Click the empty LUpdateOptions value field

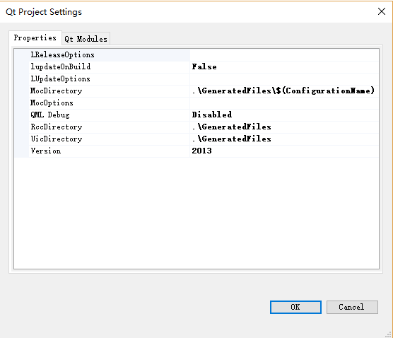[x=284, y=79]
